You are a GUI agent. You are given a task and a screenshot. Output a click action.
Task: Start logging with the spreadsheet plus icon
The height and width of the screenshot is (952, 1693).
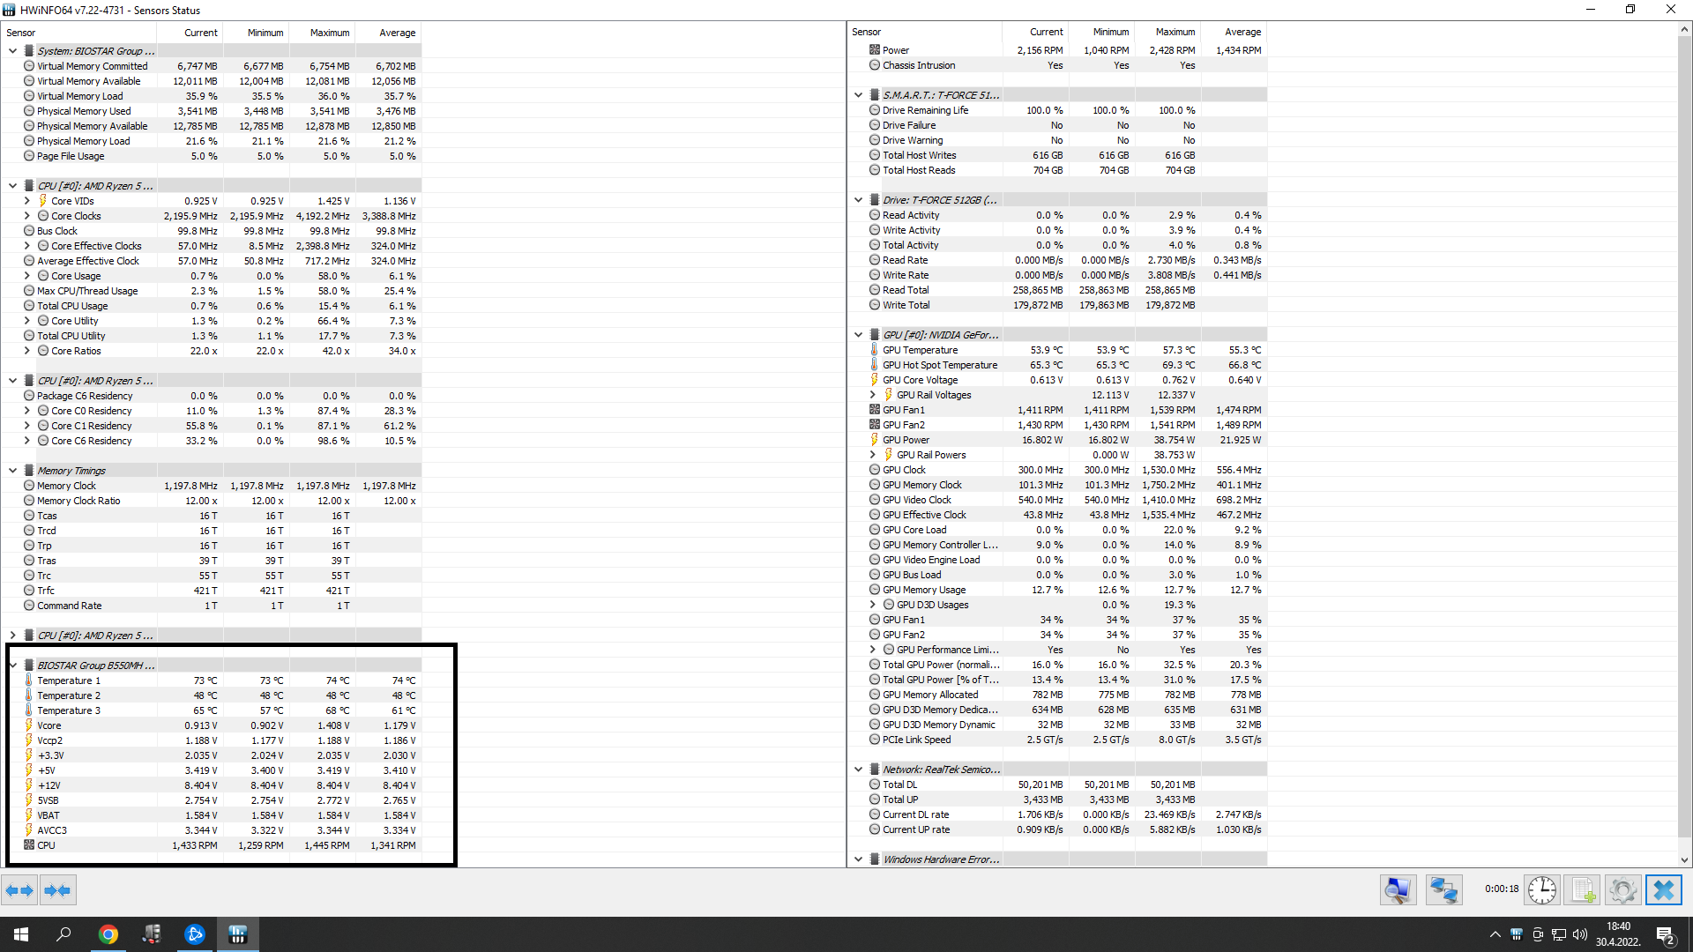pyautogui.click(x=1583, y=890)
